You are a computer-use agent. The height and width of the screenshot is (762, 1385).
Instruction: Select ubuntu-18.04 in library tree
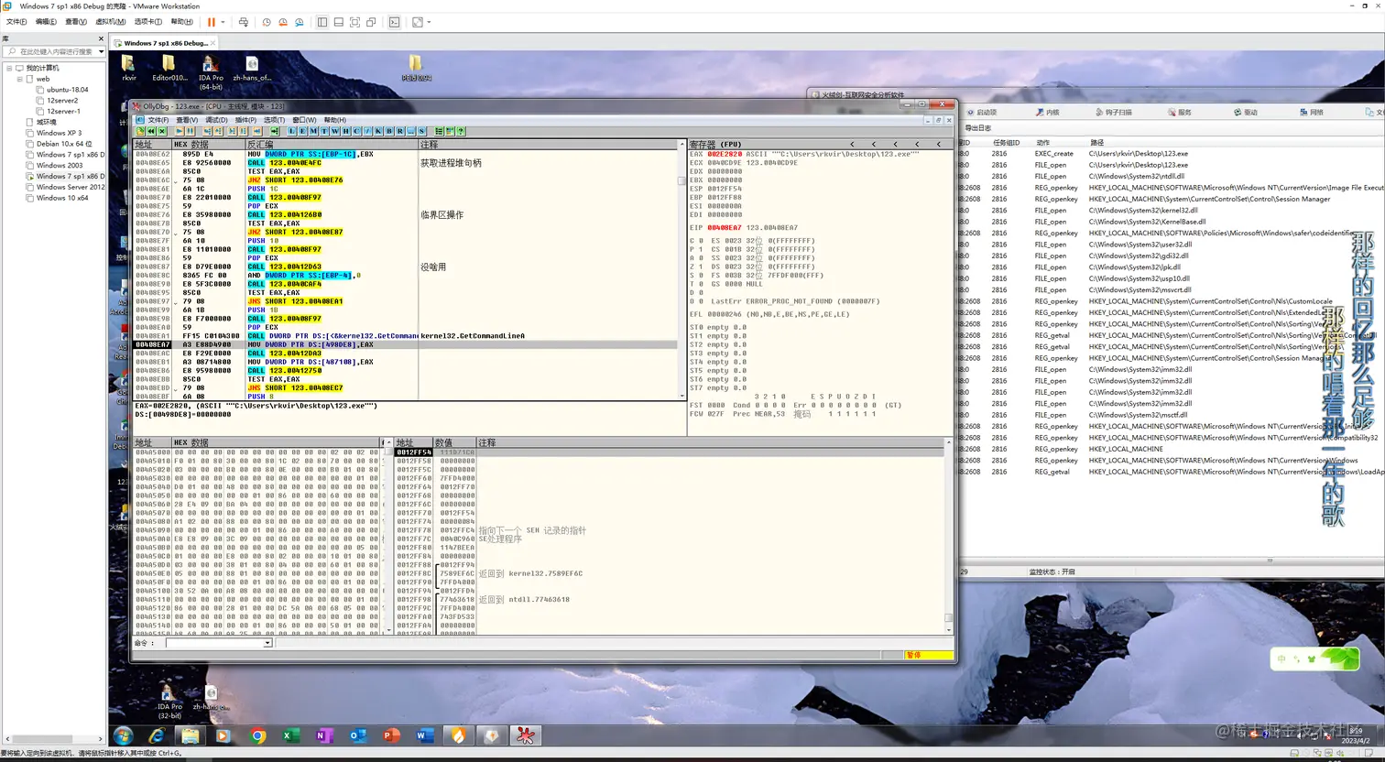coord(68,90)
